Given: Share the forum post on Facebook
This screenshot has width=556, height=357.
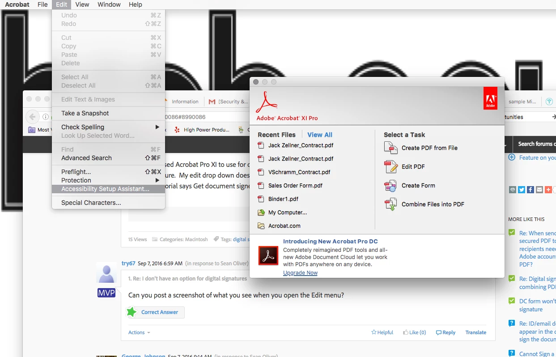Looking at the screenshot, I should (x=531, y=190).
